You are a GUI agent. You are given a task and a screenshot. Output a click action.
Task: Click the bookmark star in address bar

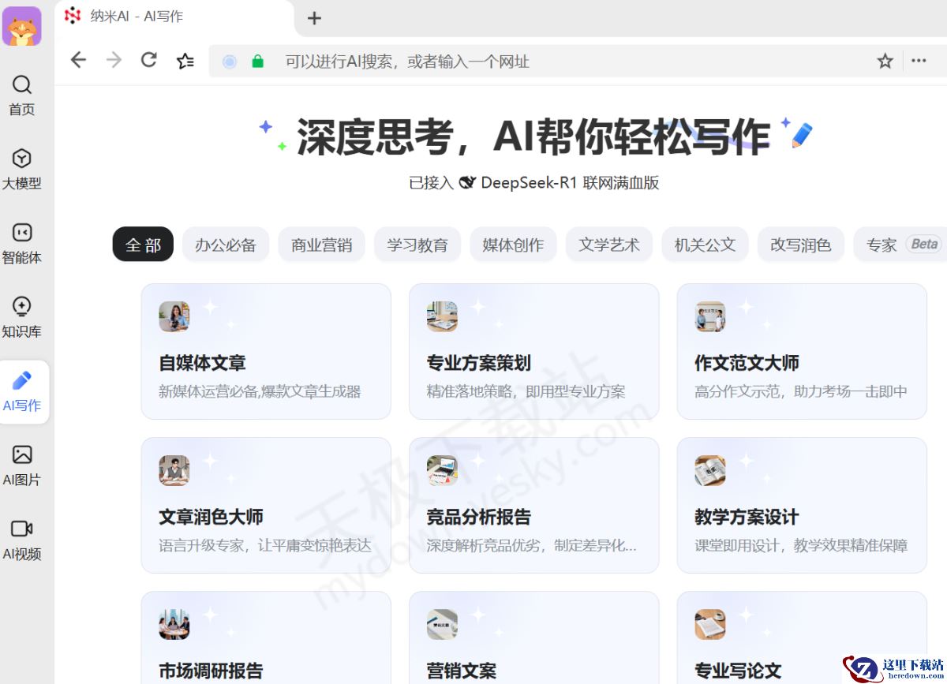(884, 61)
